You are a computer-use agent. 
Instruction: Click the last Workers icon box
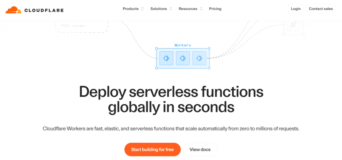(x=199, y=58)
